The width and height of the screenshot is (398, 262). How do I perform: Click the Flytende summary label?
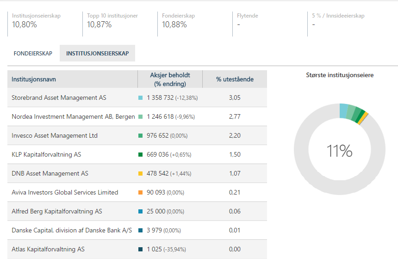(248, 16)
